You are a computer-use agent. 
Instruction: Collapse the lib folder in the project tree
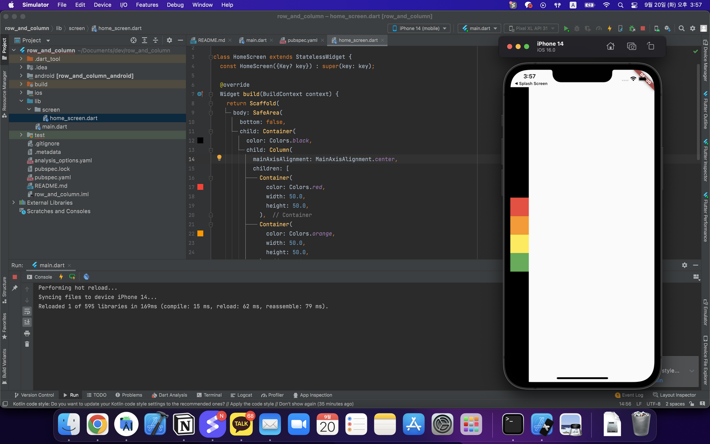pos(21,101)
